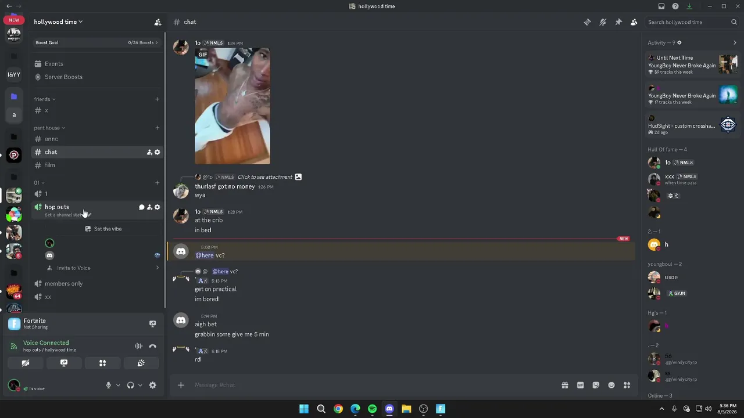Open the Threads icon in channel header
Screen dimensions: 744x418
pyautogui.click(x=587, y=22)
